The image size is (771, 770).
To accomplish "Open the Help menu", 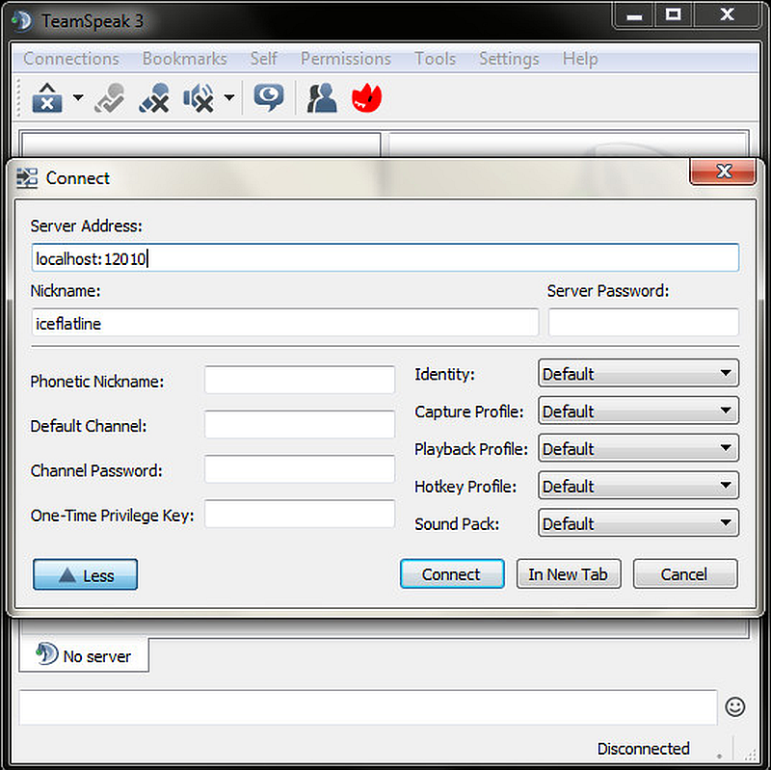I will (x=581, y=59).
